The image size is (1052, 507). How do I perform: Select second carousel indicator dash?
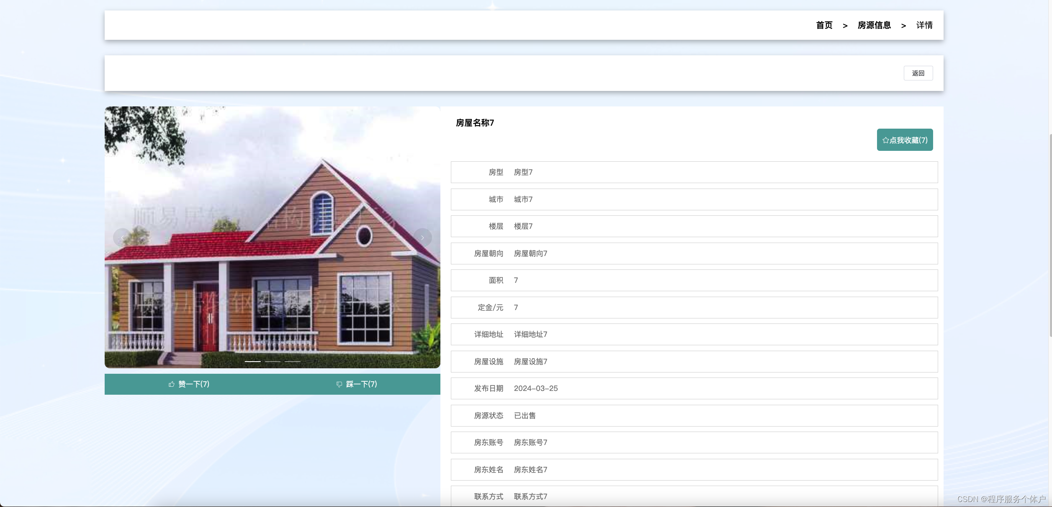tap(273, 361)
